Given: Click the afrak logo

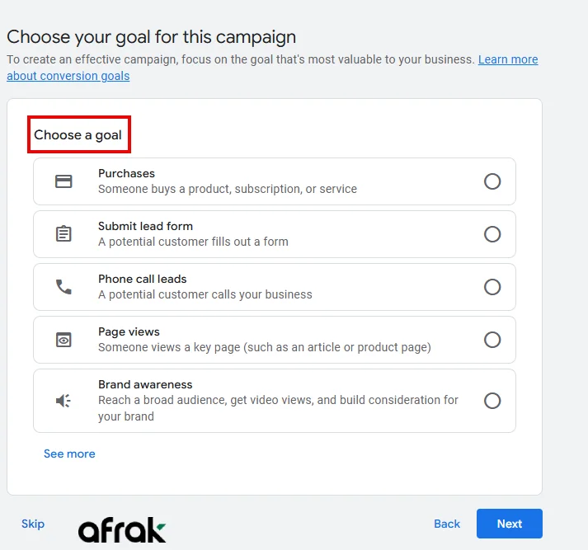Looking at the screenshot, I should [x=122, y=530].
